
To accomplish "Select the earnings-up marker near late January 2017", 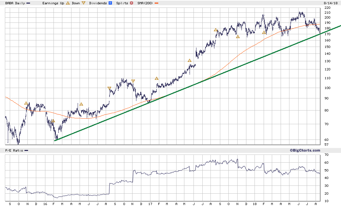I will [x=157, y=79].
